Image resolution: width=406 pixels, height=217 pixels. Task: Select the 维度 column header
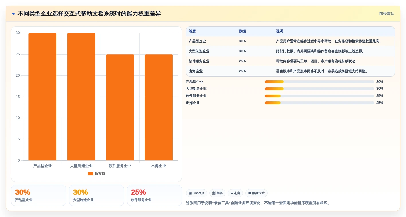click(192, 31)
